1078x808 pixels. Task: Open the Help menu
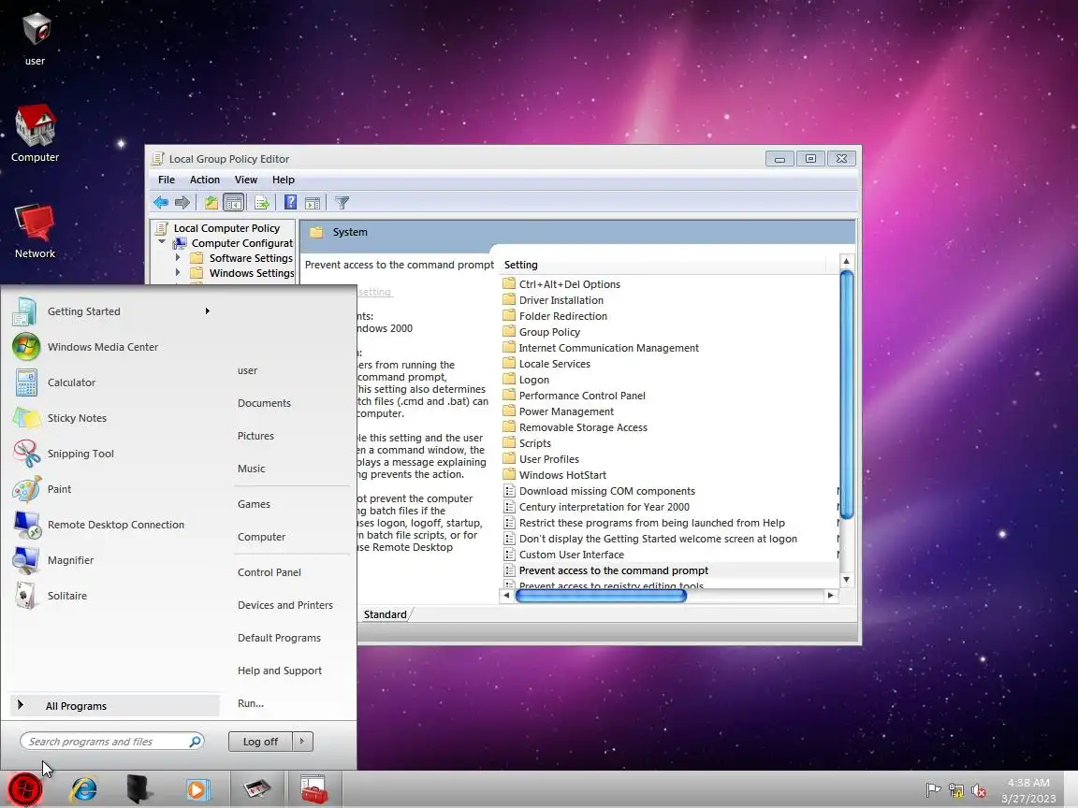coord(284,180)
